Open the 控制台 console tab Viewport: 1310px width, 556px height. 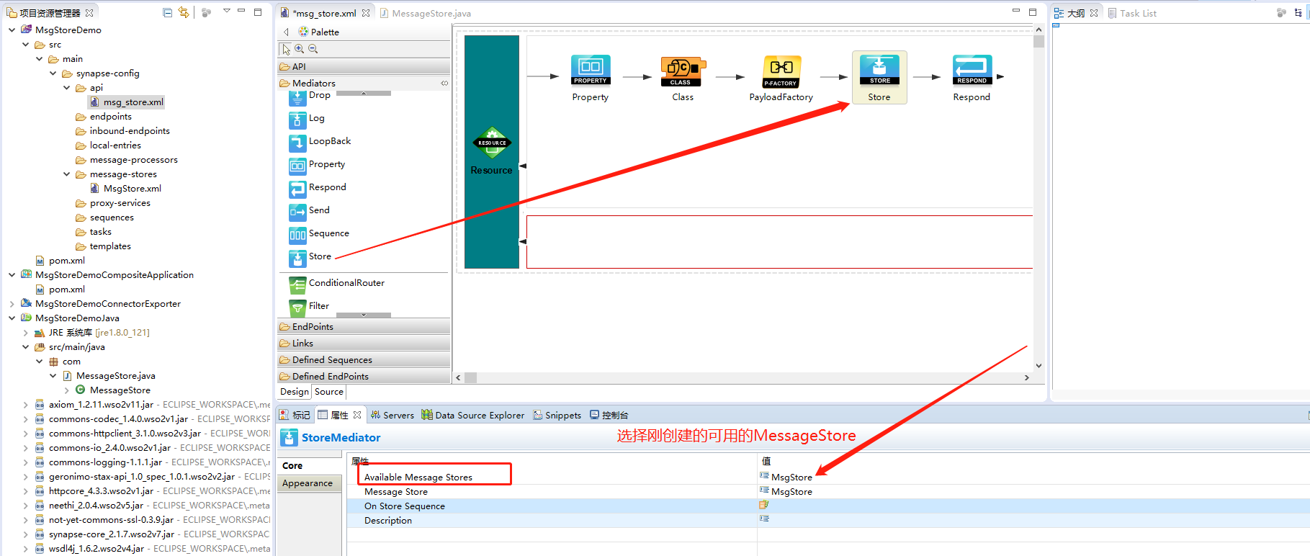609,416
